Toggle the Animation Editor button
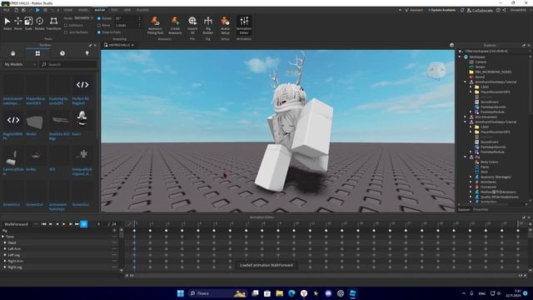Image resolution: width=533 pixels, height=300 pixels. 244,25
